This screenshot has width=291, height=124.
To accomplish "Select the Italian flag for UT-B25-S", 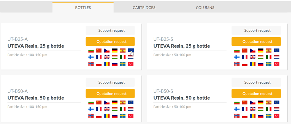I will pyautogui.click(x=269, y=57).
